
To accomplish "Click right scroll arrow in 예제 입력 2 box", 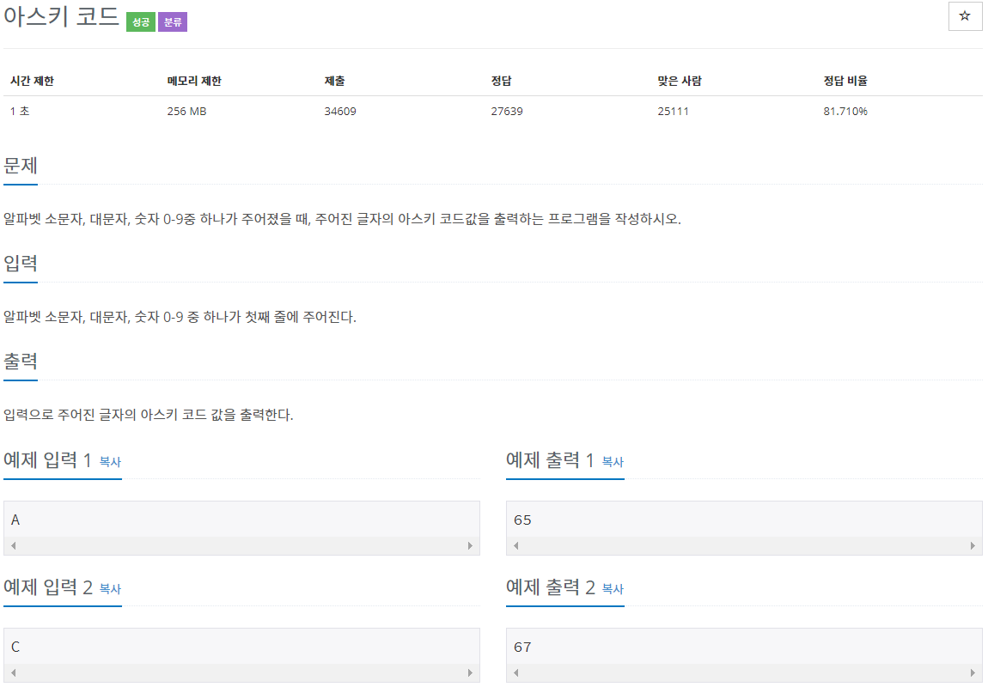I will (470, 673).
